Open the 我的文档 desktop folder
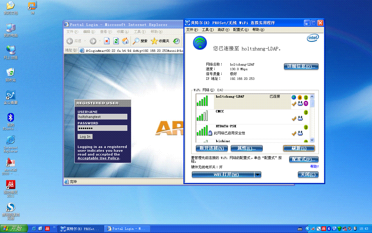Image resolution: width=372 pixels, height=233 pixels. 10,8
